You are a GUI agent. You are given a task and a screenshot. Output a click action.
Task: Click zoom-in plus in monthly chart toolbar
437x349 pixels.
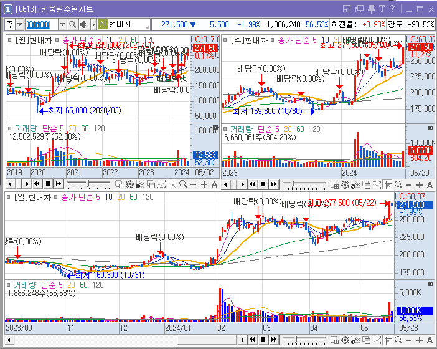[x=204, y=184]
